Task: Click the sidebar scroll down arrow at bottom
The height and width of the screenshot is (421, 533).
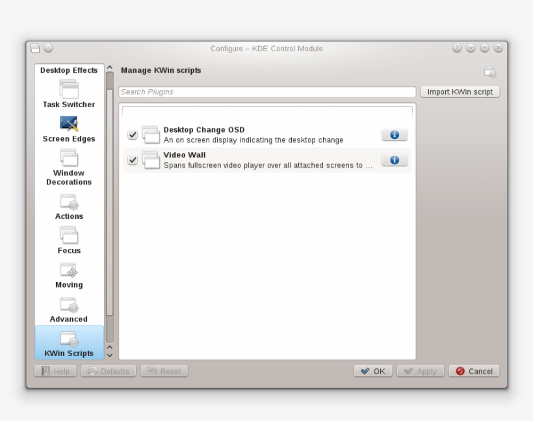Action: pos(110,355)
